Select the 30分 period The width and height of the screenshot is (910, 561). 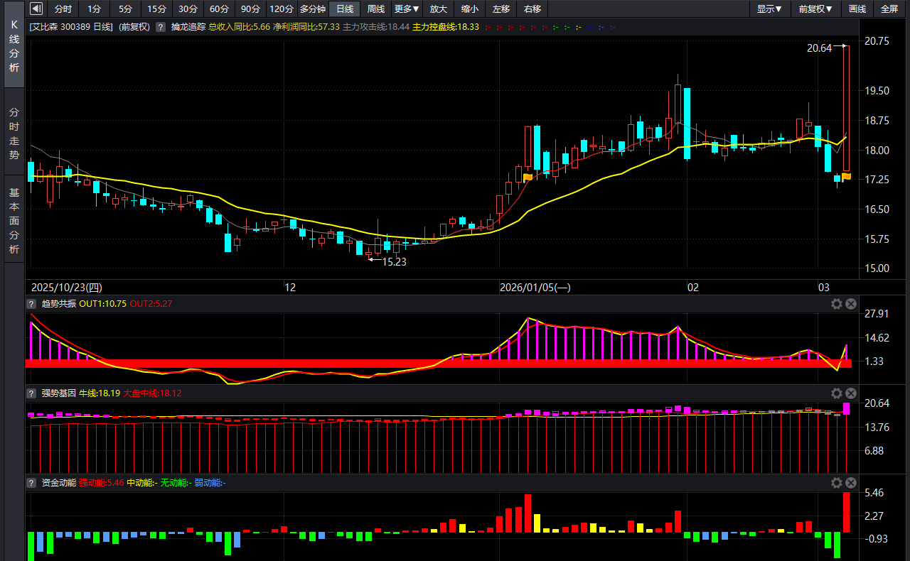(x=188, y=9)
